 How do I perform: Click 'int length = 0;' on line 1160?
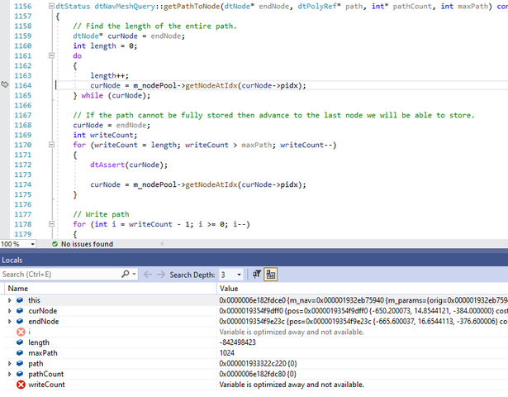pos(105,46)
